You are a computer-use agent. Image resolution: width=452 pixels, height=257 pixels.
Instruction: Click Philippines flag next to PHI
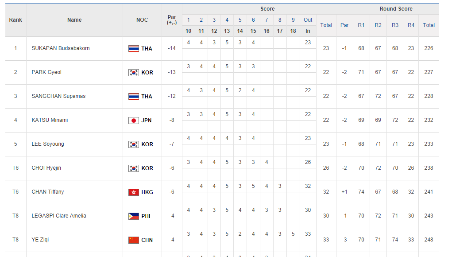coord(133,216)
